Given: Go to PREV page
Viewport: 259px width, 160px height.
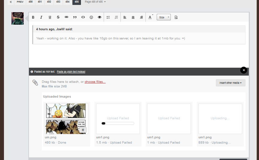Looking at the screenshot, I should (20, 2).
